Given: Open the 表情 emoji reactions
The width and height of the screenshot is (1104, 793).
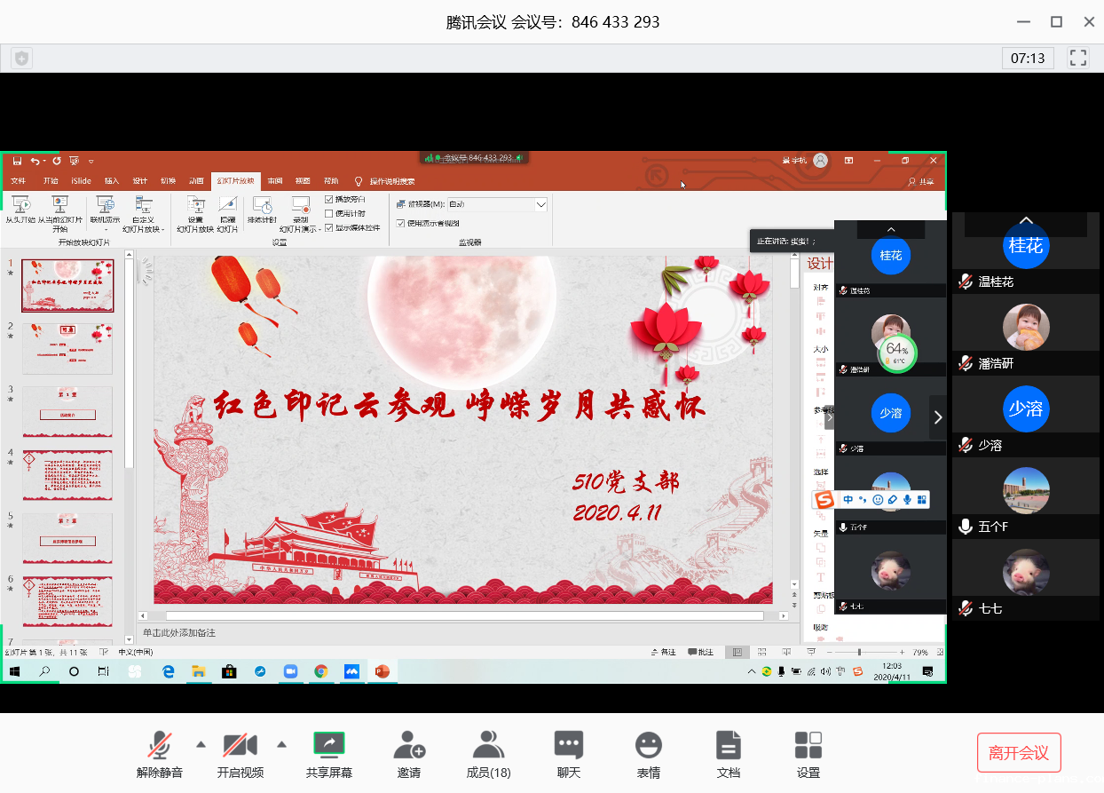Looking at the screenshot, I should point(648,754).
